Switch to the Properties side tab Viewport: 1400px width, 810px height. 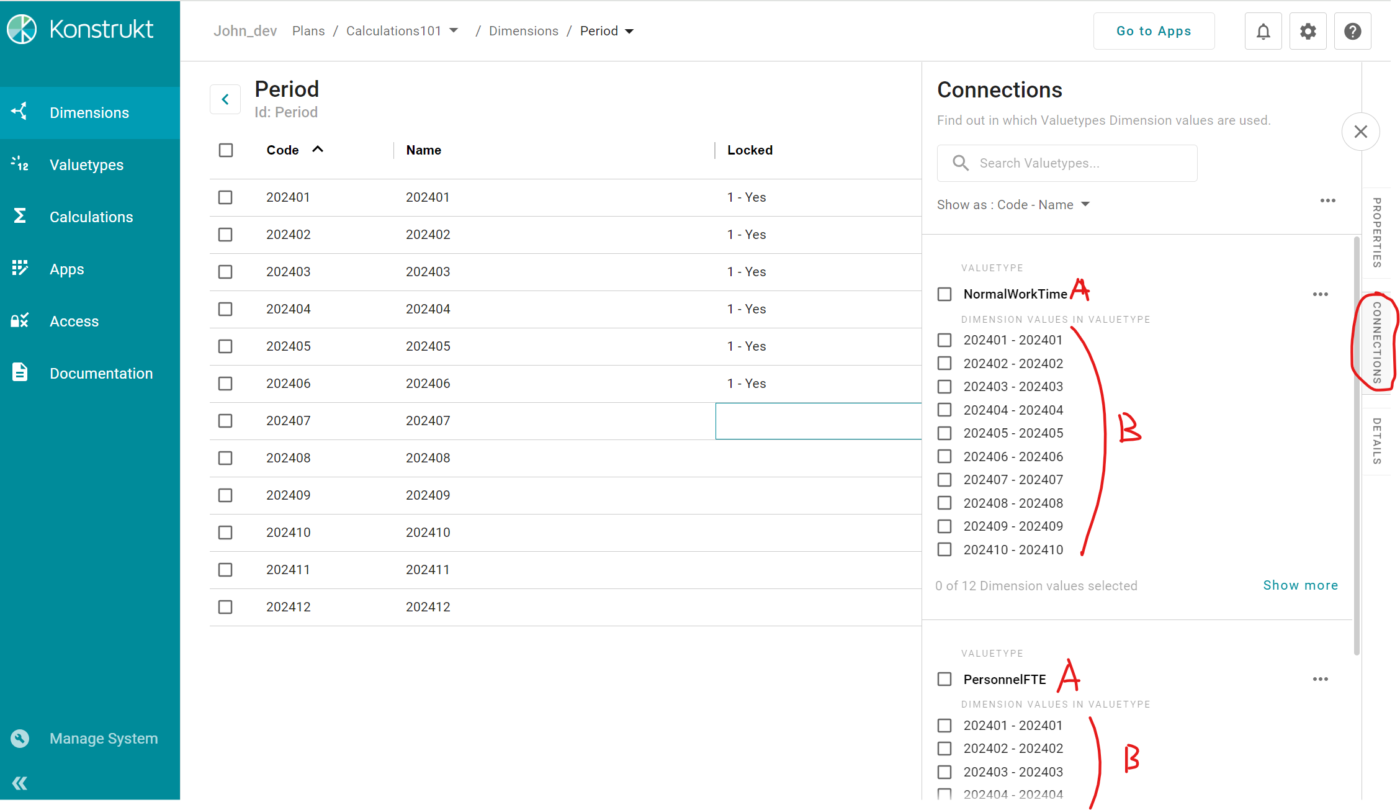click(1376, 233)
